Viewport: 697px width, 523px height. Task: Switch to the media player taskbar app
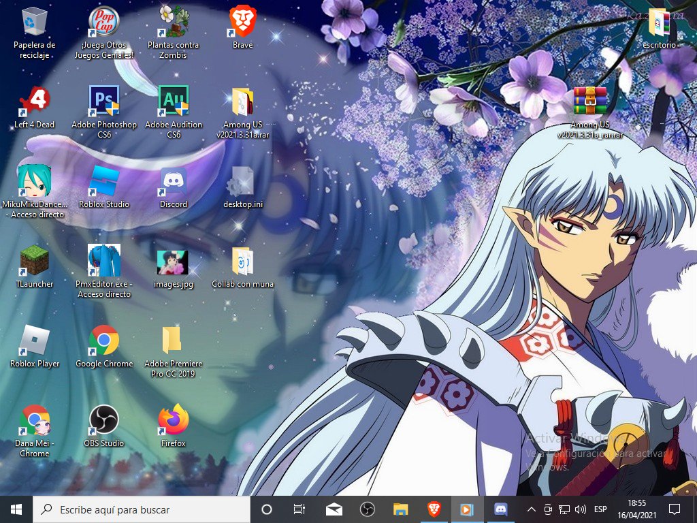pos(467,509)
